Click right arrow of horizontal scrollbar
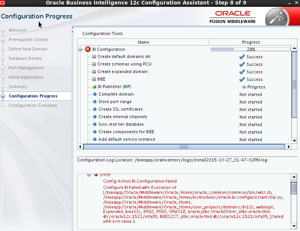The height and width of the screenshot is (231, 300). click(x=288, y=147)
